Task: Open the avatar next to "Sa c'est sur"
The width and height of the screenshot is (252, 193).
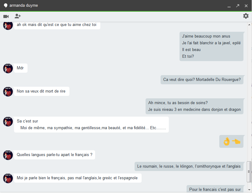Action: click(x=8, y=122)
